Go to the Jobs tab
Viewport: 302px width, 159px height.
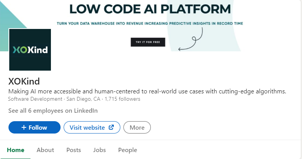point(100,150)
